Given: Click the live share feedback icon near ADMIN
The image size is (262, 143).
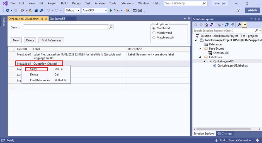Looking at the screenshot, I should [x=238, y=10].
